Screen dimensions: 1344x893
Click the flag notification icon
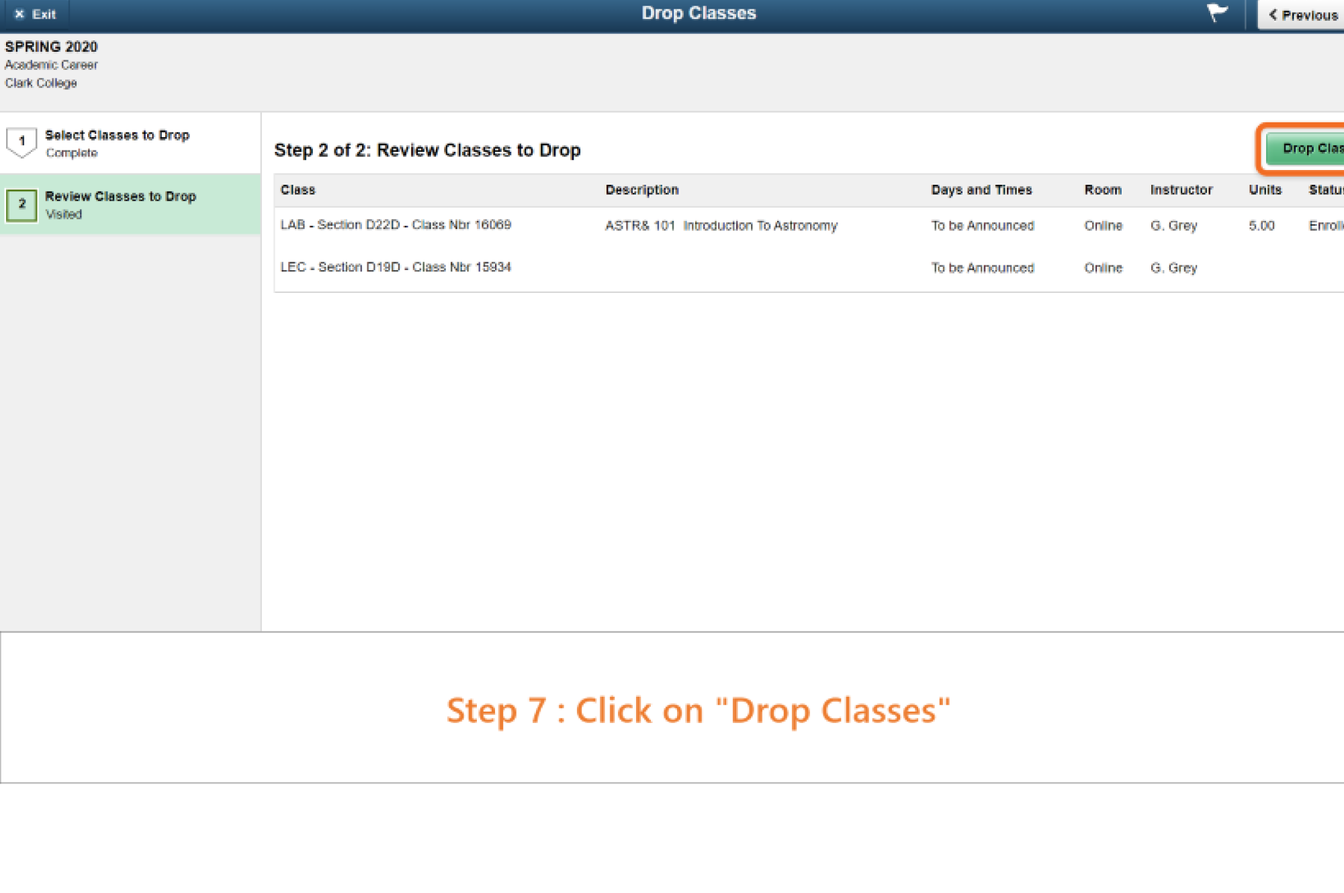1216,13
